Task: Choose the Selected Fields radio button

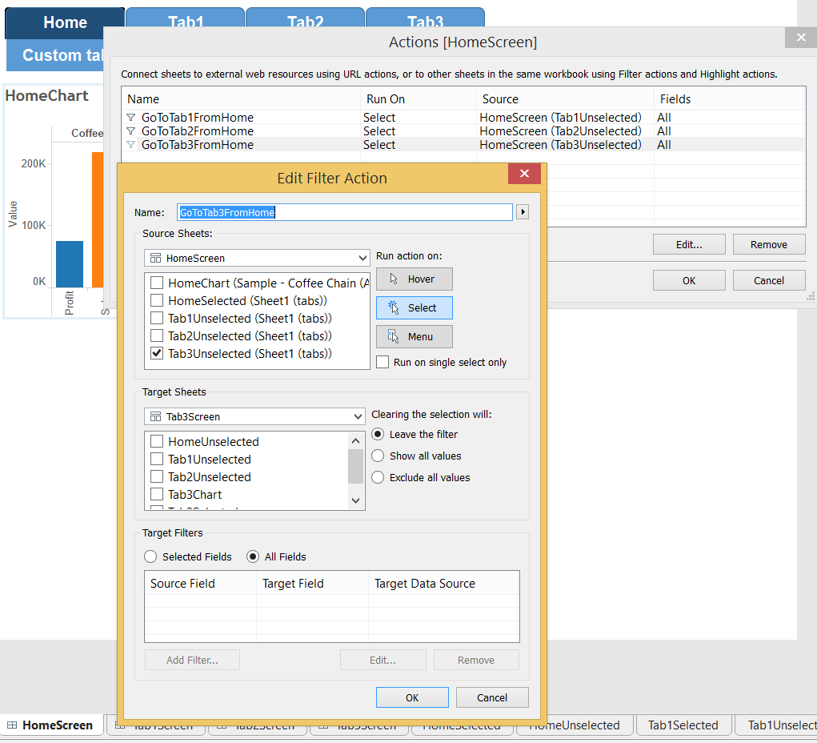Action: [150, 556]
